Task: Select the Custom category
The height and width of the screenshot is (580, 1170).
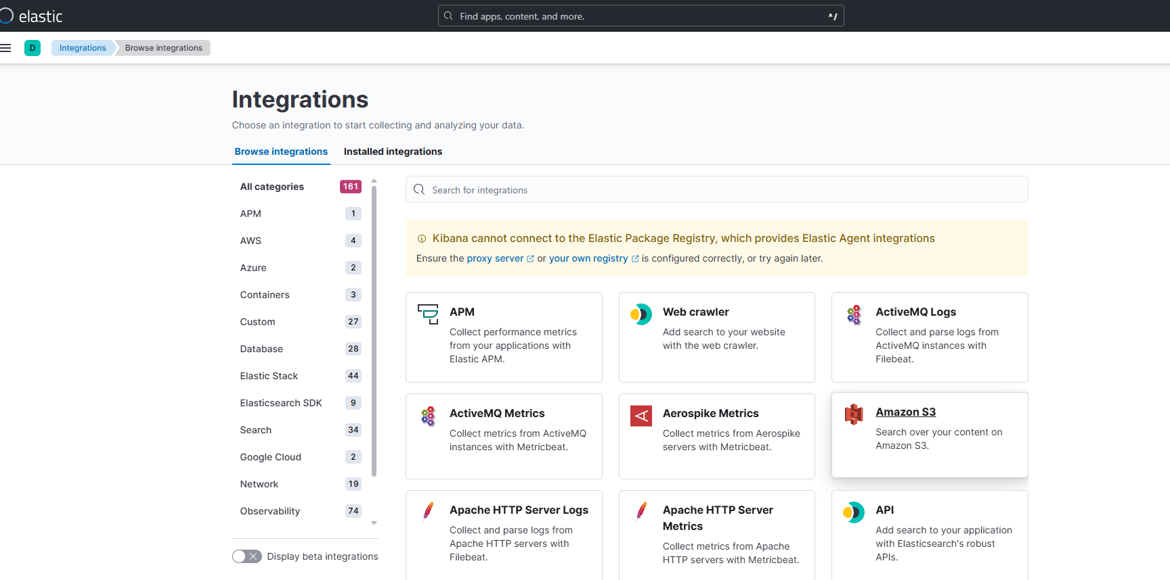Action: tap(301, 322)
